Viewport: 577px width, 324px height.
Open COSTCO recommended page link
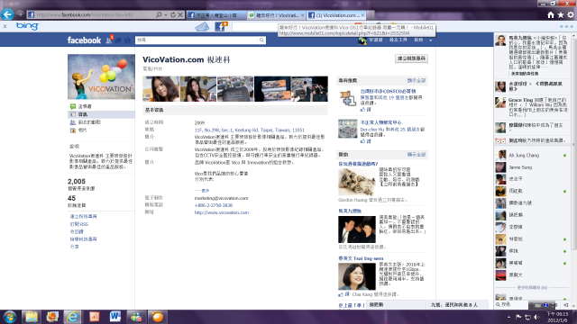[x=388, y=91]
